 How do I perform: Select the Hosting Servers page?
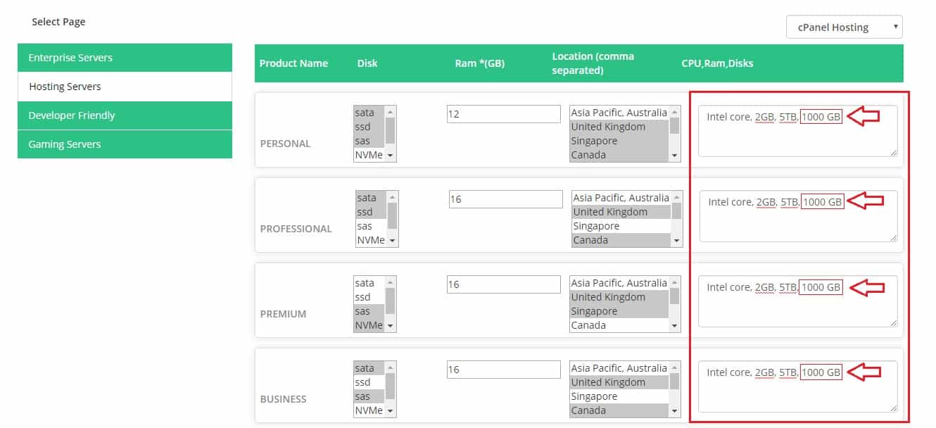125,87
